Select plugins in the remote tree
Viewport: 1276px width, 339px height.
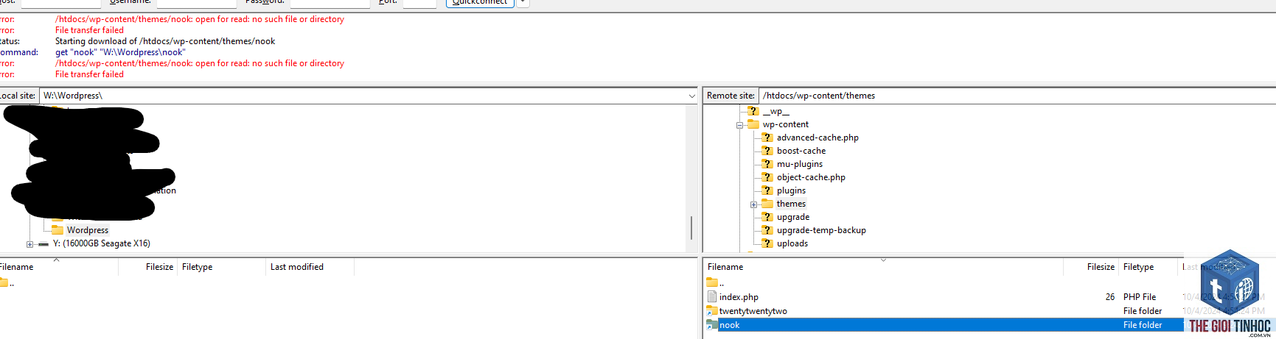coord(791,190)
